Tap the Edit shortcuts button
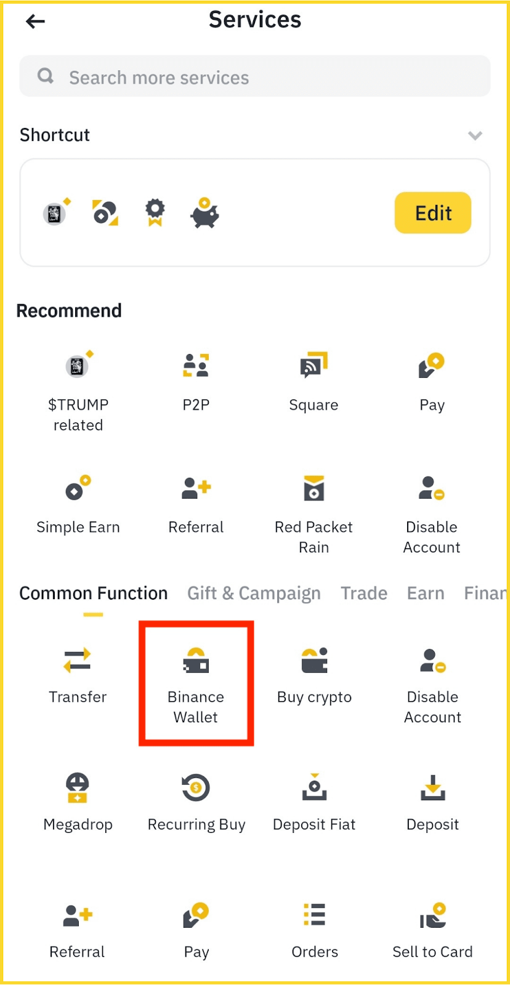510x985 pixels. [432, 212]
